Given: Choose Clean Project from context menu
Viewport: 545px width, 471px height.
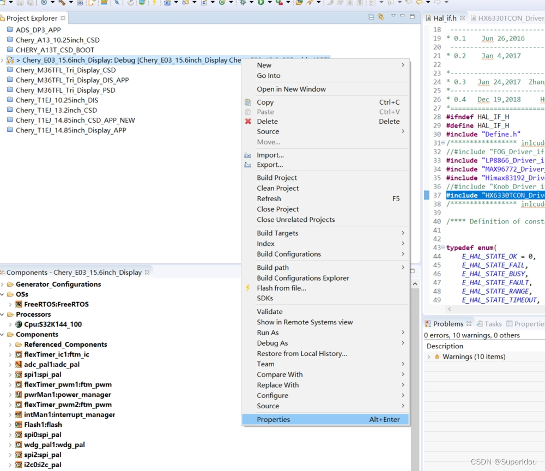Looking at the screenshot, I should (x=325, y=188).
